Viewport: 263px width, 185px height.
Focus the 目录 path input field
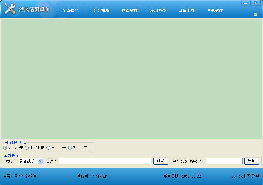pyautogui.click(x=105, y=161)
